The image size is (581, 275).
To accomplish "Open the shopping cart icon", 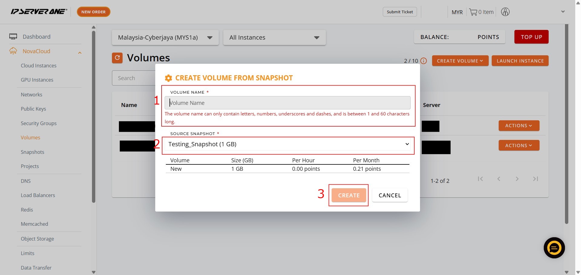I will click(x=473, y=12).
